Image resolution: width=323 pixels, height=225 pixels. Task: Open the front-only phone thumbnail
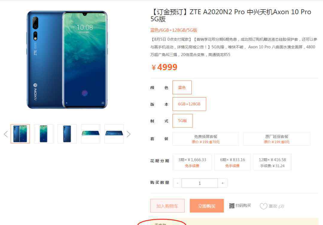coord(44,134)
